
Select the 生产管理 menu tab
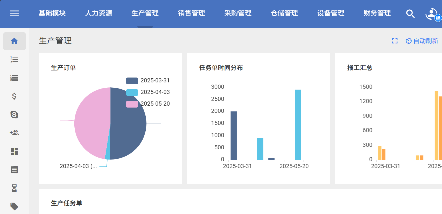145,13
